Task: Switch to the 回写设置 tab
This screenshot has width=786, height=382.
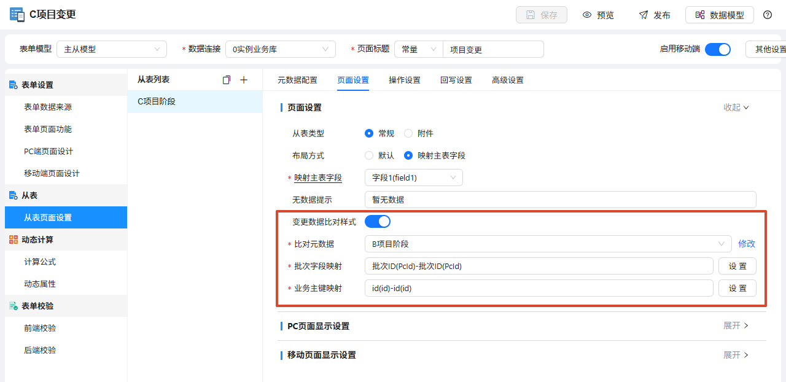Action: 456,80
